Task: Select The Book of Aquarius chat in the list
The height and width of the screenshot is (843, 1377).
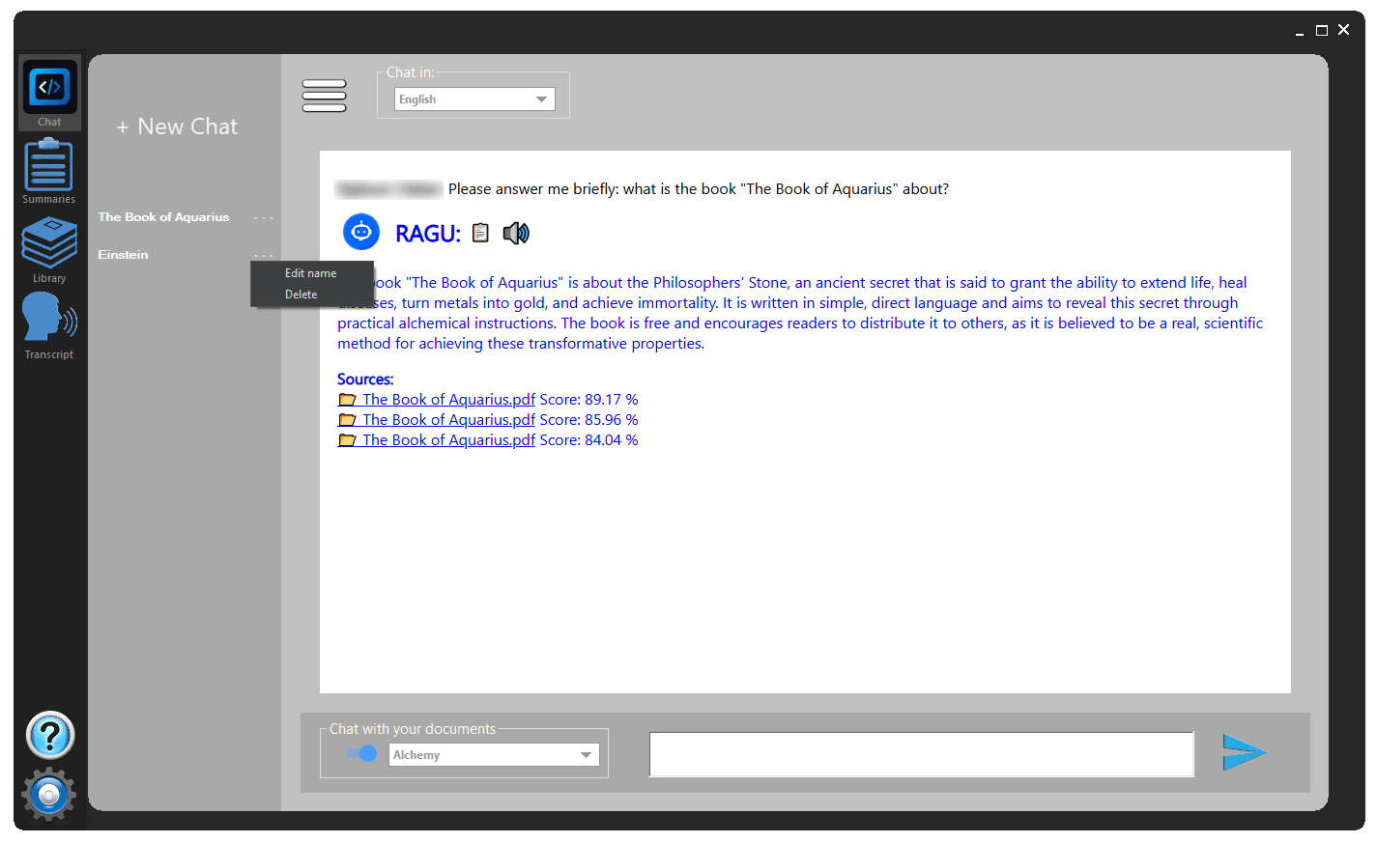Action: tap(163, 216)
